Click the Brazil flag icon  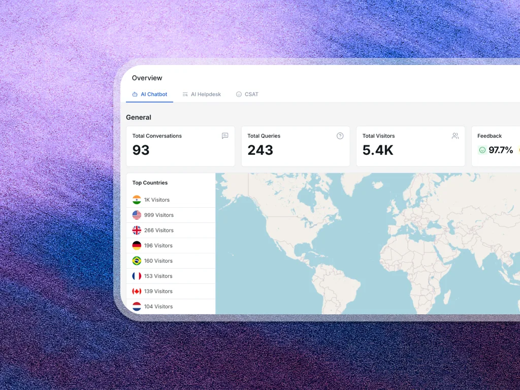click(x=137, y=261)
